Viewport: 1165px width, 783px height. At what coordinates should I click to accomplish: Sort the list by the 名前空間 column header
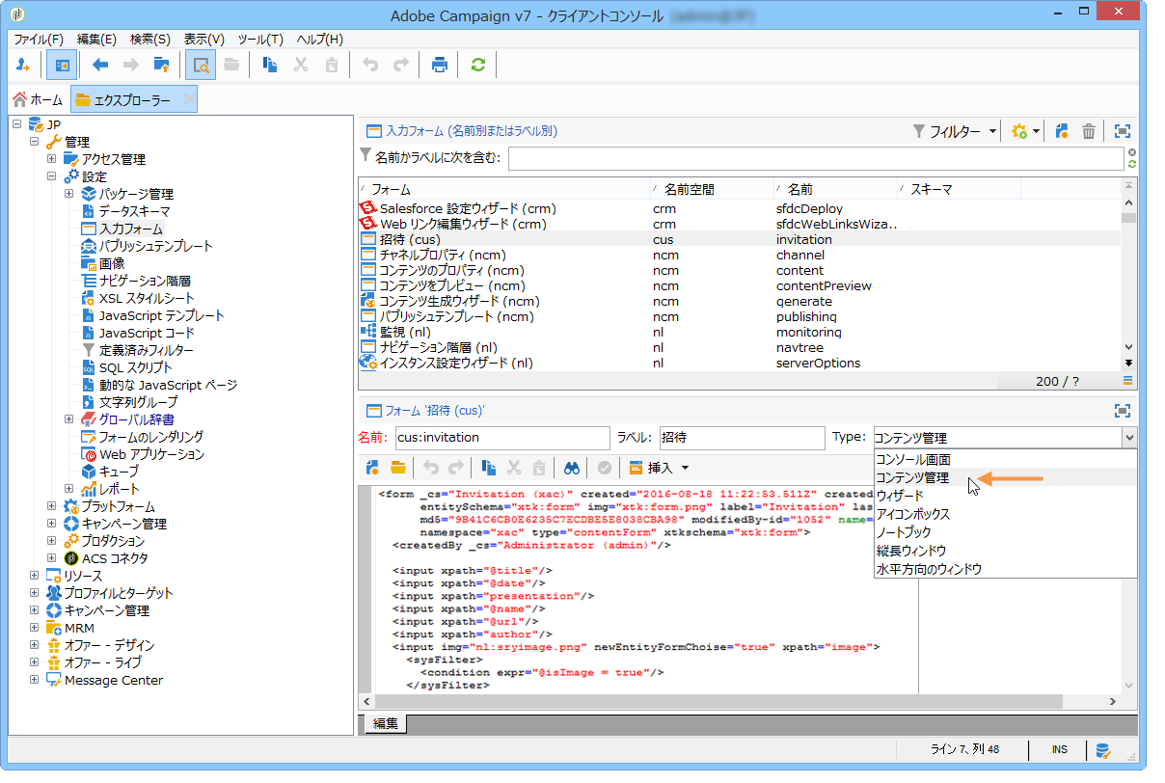(x=712, y=189)
